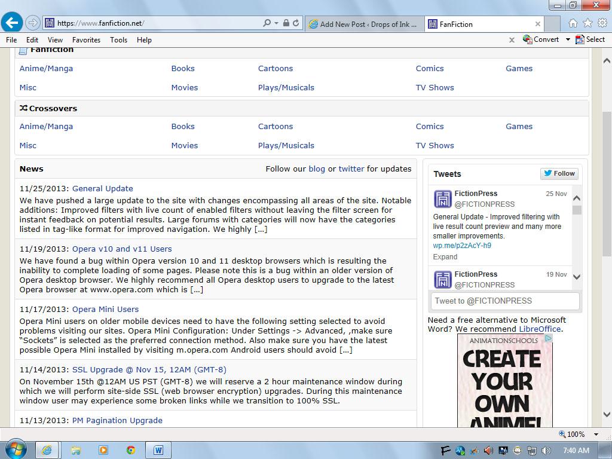Open the Edit menu
The width and height of the screenshot is (612, 459).
coord(32,40)
